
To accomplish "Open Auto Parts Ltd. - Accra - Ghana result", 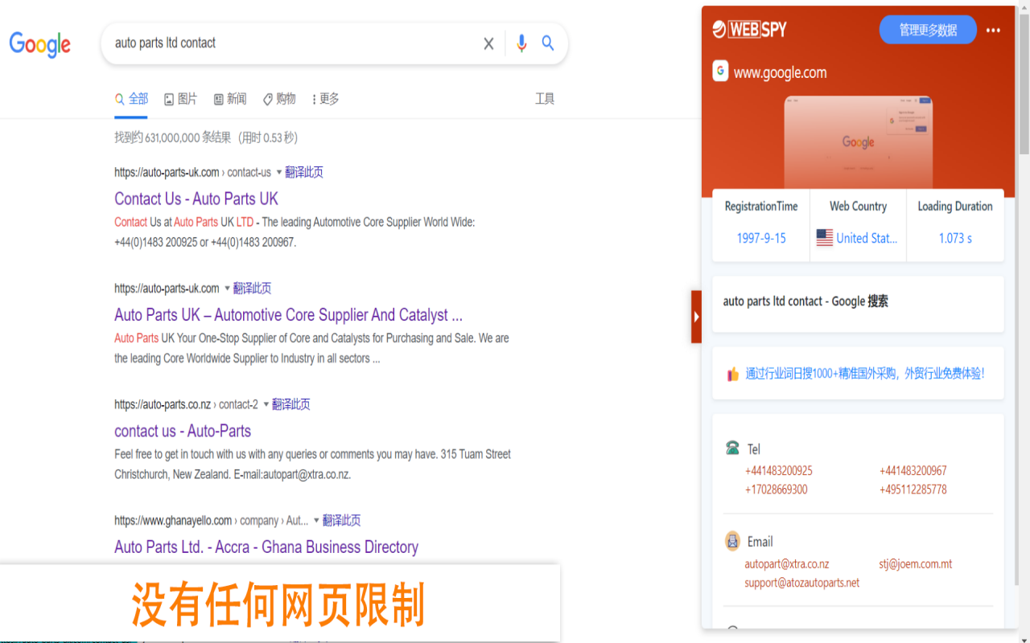I will pos(266,547).
